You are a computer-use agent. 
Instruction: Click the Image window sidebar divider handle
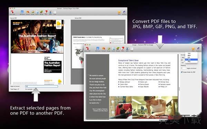(x=179, y=89)
